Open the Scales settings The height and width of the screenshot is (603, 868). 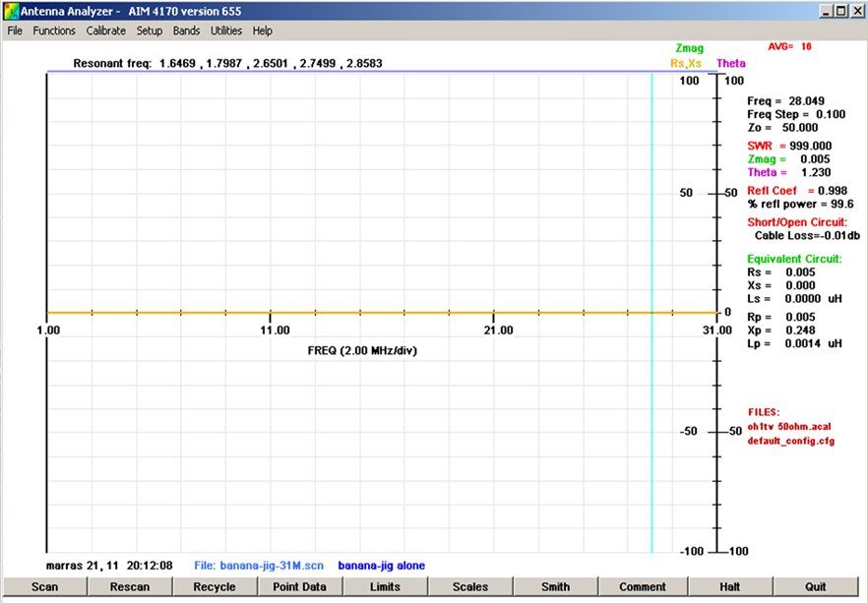click(470, 587)
